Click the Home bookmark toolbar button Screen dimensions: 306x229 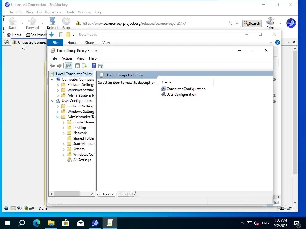(x=14, y=35)
